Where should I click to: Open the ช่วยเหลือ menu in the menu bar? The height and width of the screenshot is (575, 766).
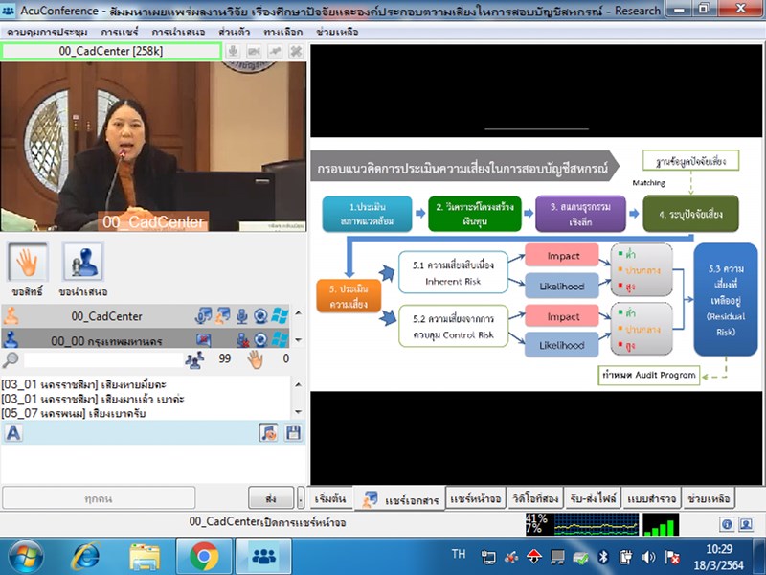[x=338, y=33]
